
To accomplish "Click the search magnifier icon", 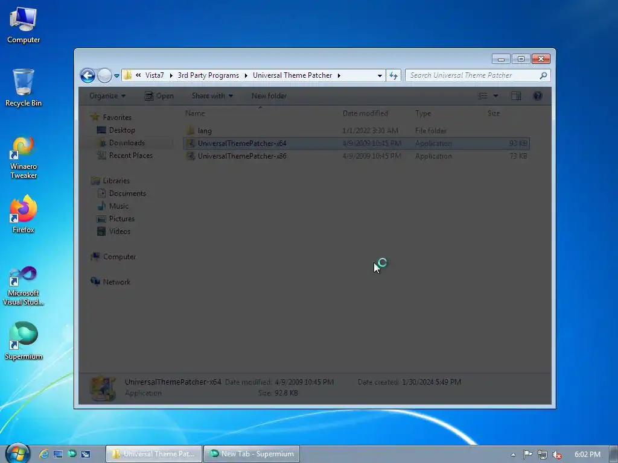I will (543, 75).
